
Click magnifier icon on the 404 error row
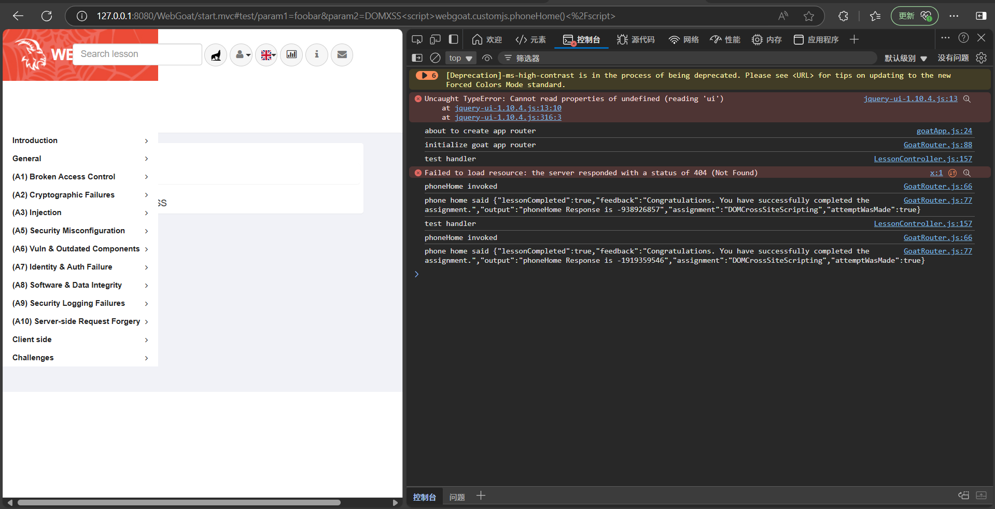(x=967, y=173)
